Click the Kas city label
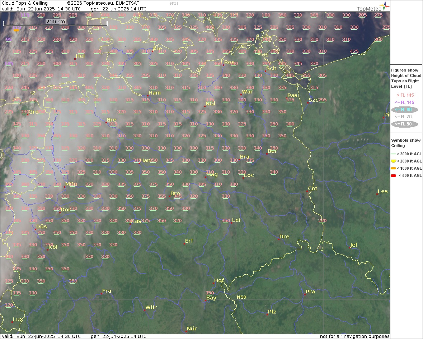This screenshot has width=423, height=339. [136, 221]
